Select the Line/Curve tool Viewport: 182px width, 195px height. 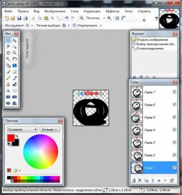pos(15,90)
